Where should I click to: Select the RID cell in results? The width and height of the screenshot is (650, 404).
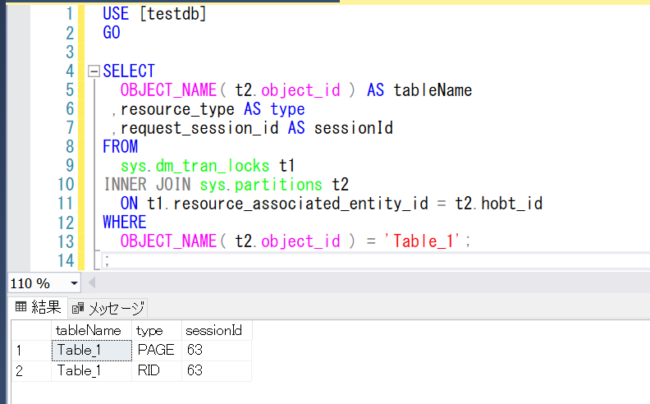pos(157,371)
